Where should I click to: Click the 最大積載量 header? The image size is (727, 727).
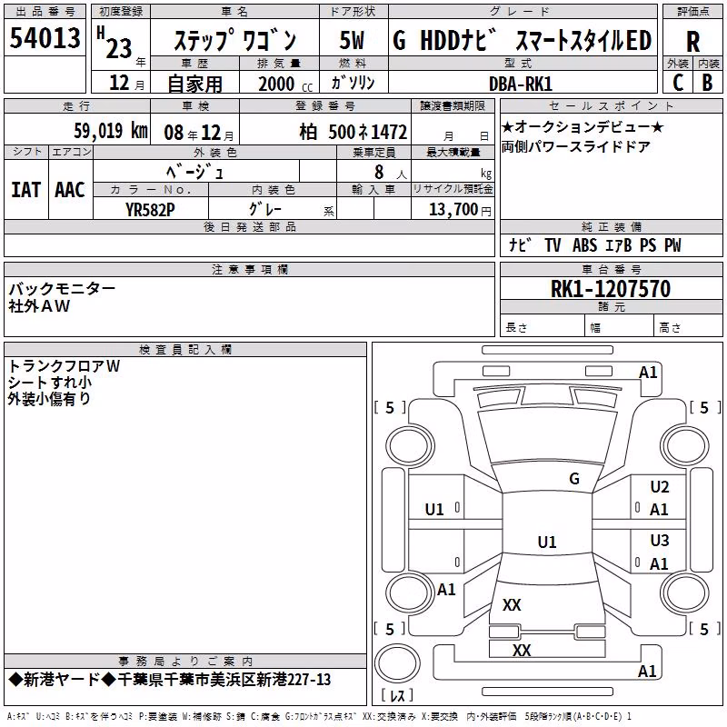tap(453, 152)
